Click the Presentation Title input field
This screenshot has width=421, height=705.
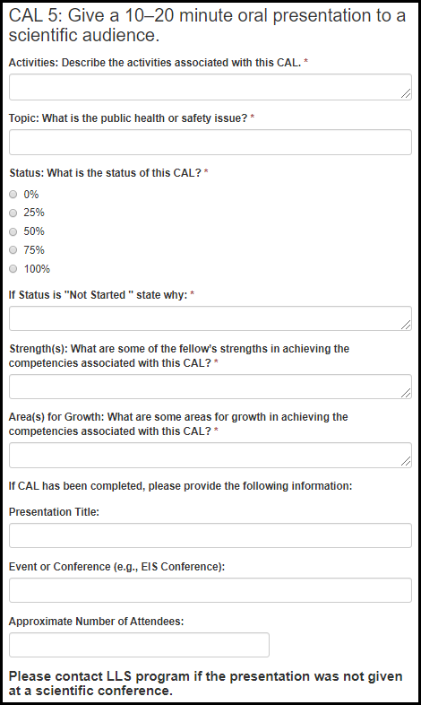pyautogui.click(x=210, y=535)
